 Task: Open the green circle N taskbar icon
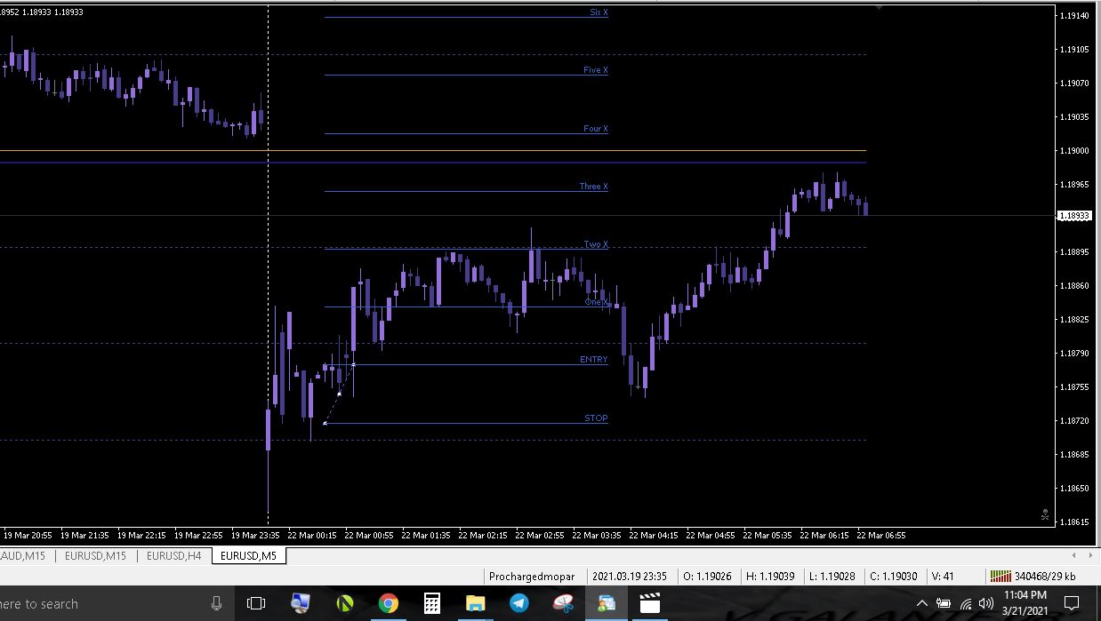coord(345,604)
